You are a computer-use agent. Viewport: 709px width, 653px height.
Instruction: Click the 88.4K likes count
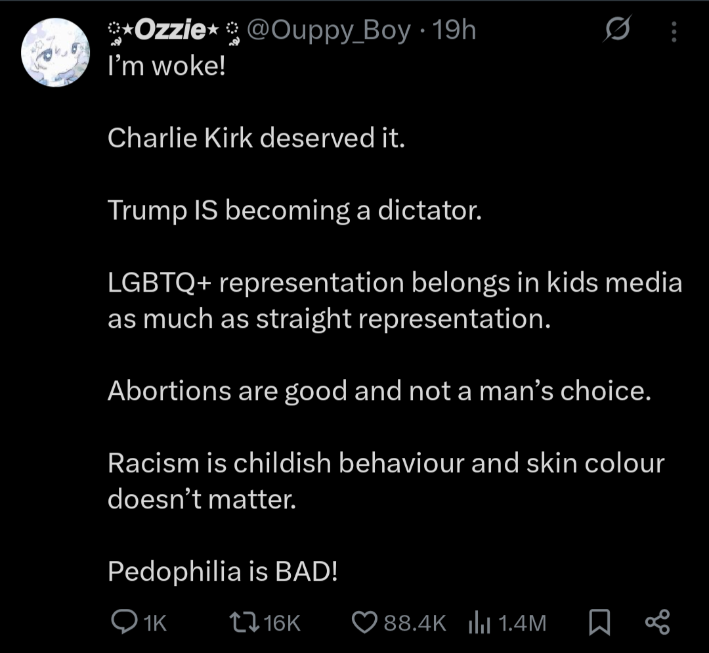click(x=415, y=622)
